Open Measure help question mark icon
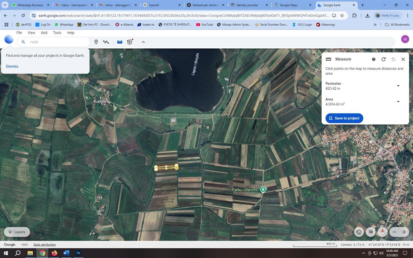The image size is (413, 258). pyautogui.click(x=374, y=59)
